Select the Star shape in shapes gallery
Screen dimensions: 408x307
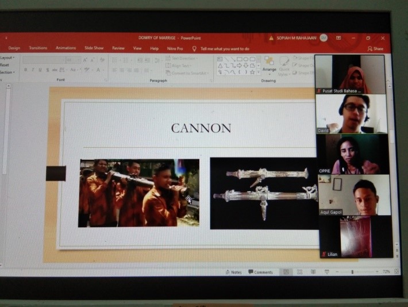252,72
